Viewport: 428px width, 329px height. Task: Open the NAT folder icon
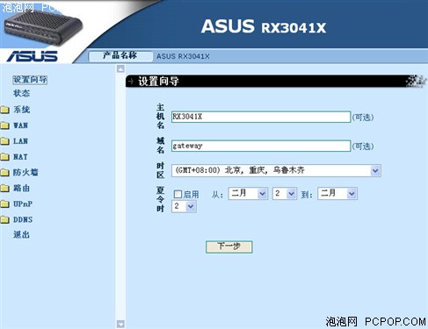click(x=4, y=157)
